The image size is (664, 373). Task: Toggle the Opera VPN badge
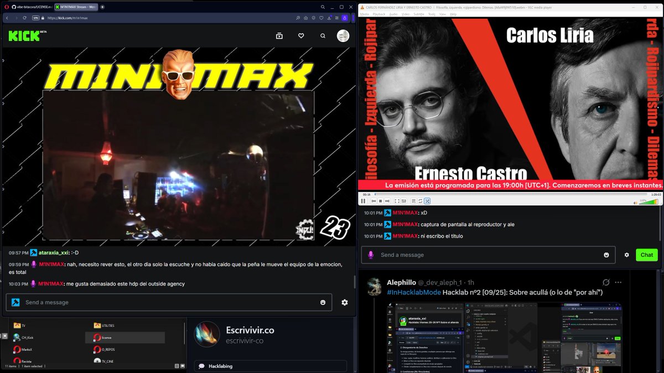point(36,18)
